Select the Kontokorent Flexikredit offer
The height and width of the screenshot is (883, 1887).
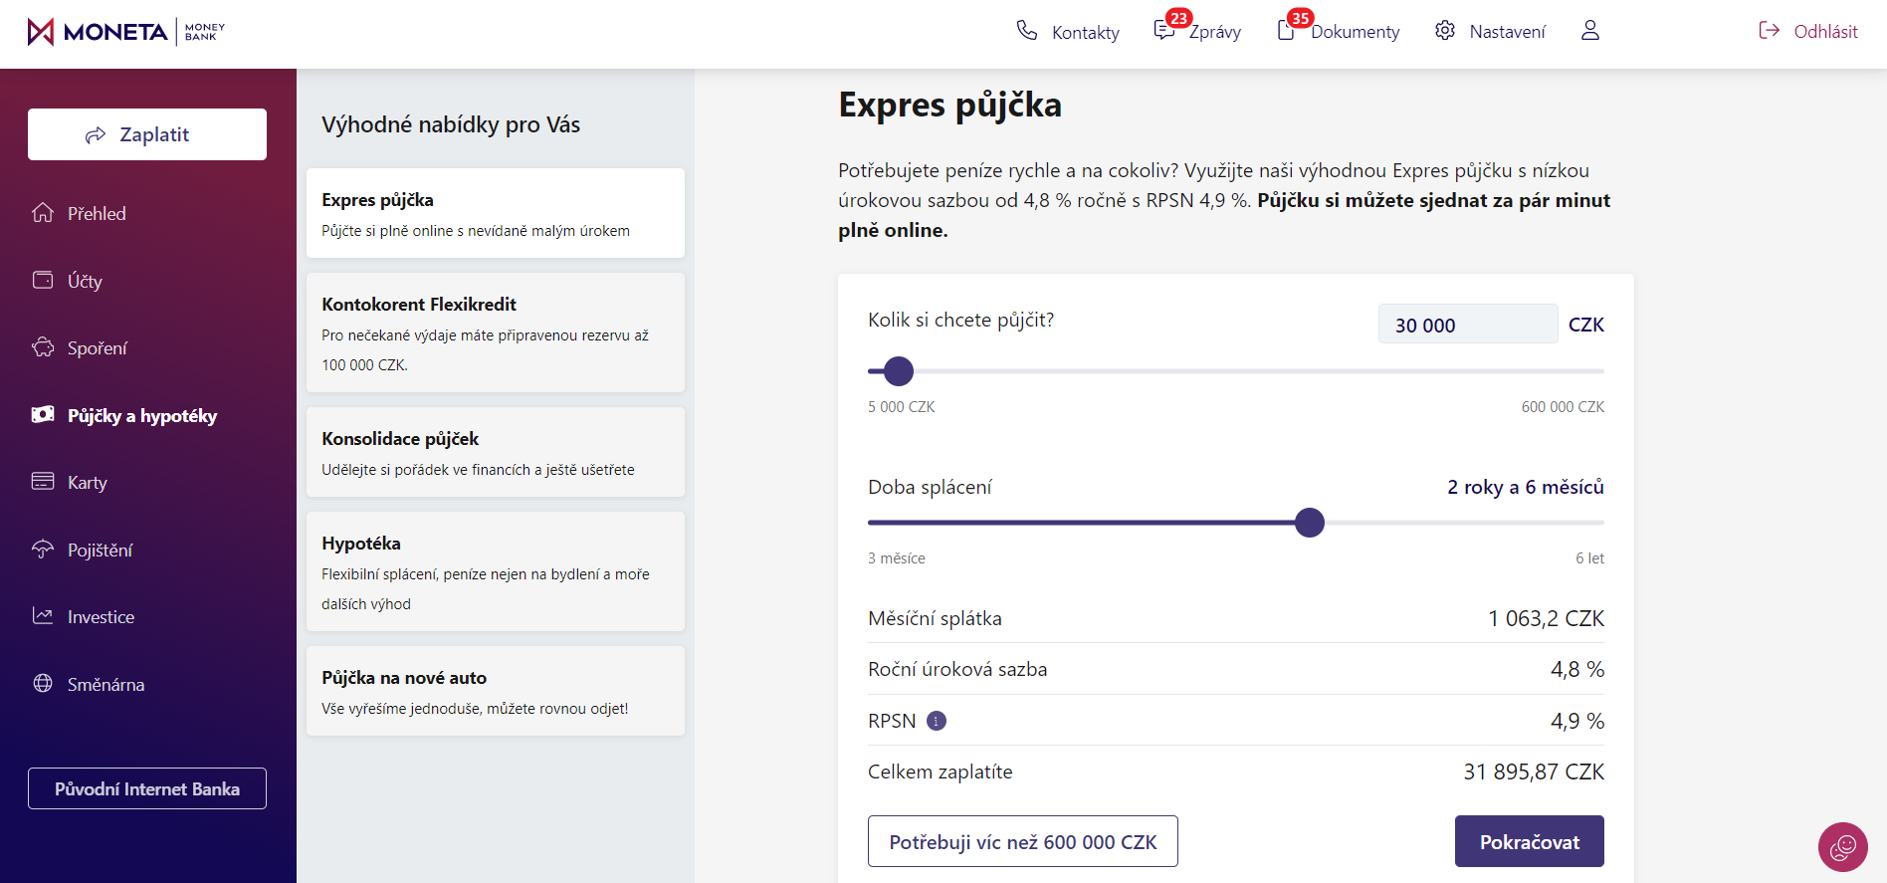coord(496,332)
